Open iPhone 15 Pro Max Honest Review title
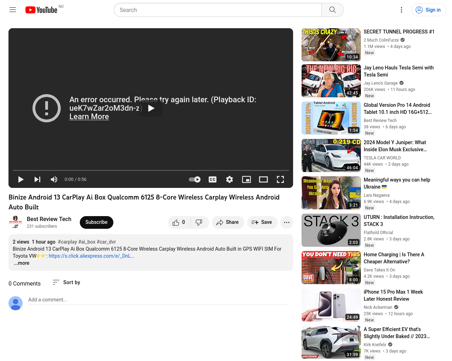 click(393, 295)
